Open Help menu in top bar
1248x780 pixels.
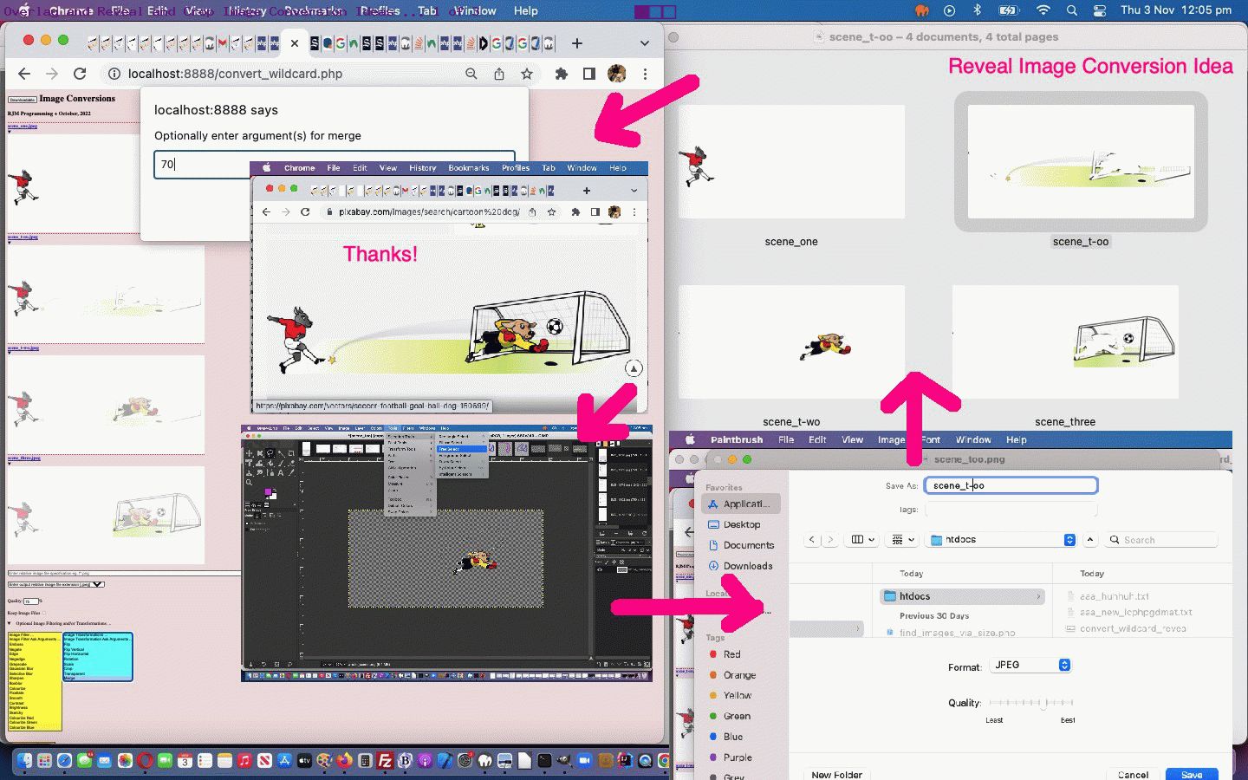click(525, 10)
